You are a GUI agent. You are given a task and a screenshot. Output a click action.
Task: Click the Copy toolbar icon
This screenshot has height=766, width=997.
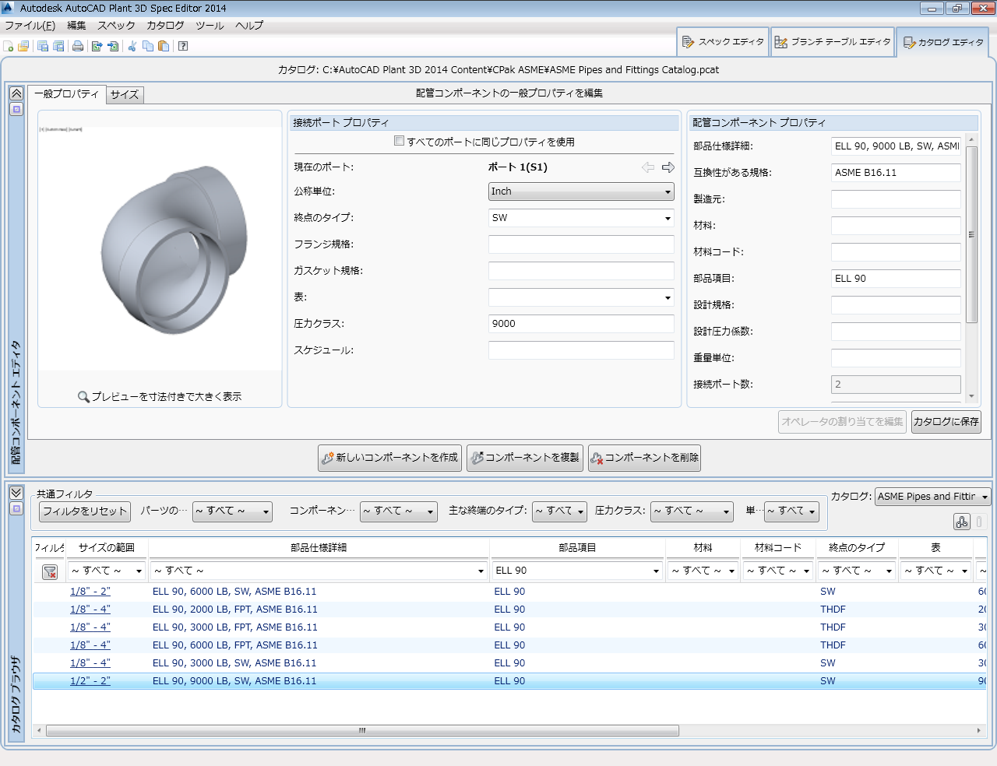[x=148, y=46]
